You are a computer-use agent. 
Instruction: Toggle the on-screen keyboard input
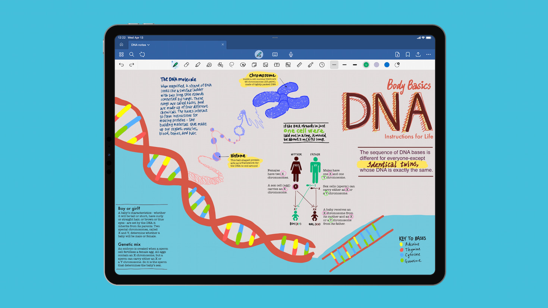(275, 54)
